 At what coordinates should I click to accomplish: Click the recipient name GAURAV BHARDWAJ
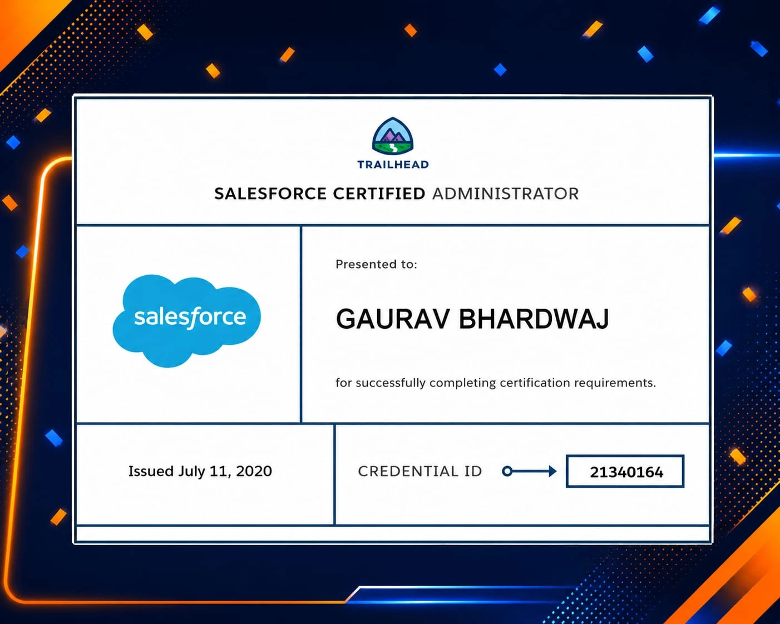point(472,319)
